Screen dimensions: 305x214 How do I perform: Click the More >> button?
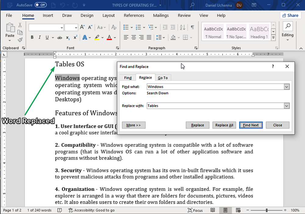pos(134,125)
